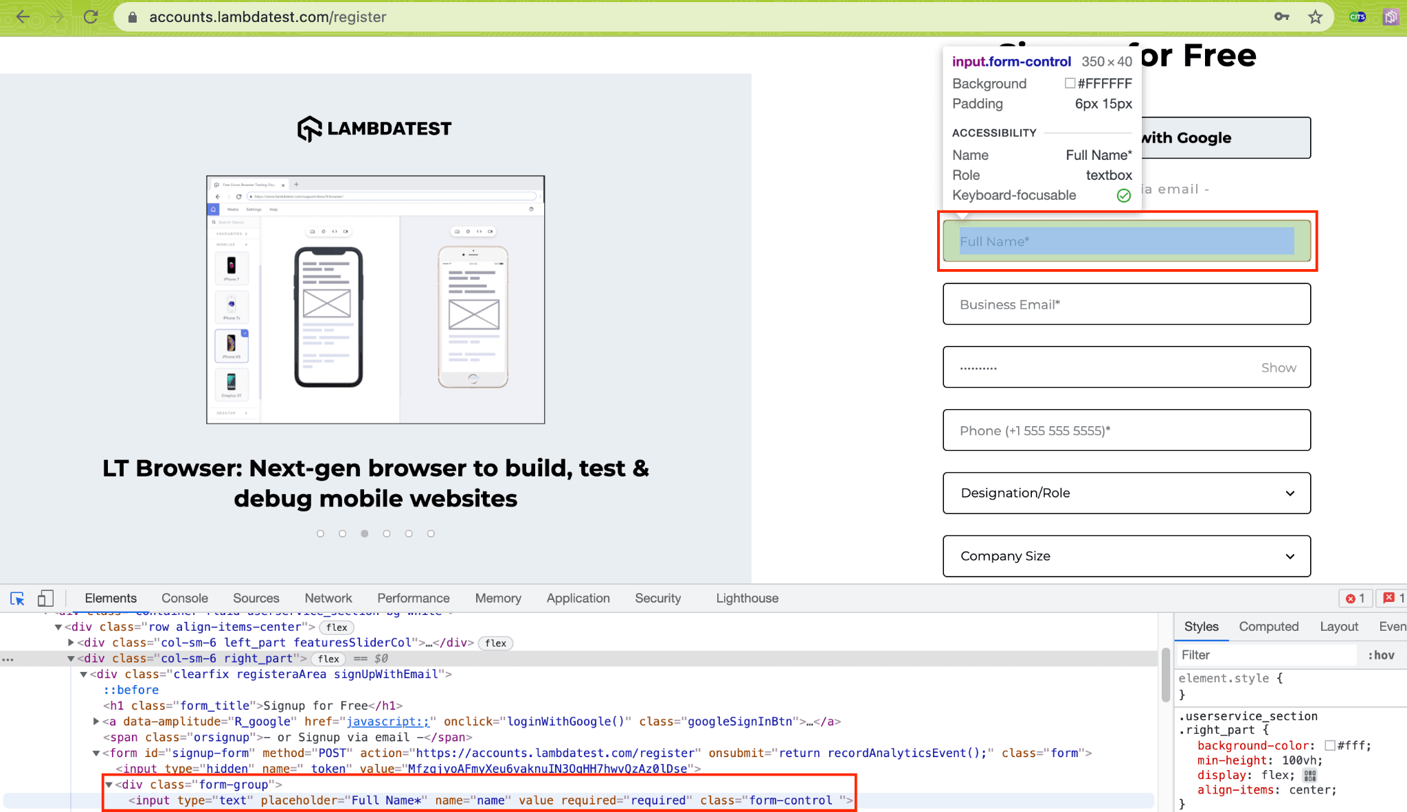Open the error counter badge in DevTools
Viewport: 1407px width, 812px height.
coord(1355,598)
